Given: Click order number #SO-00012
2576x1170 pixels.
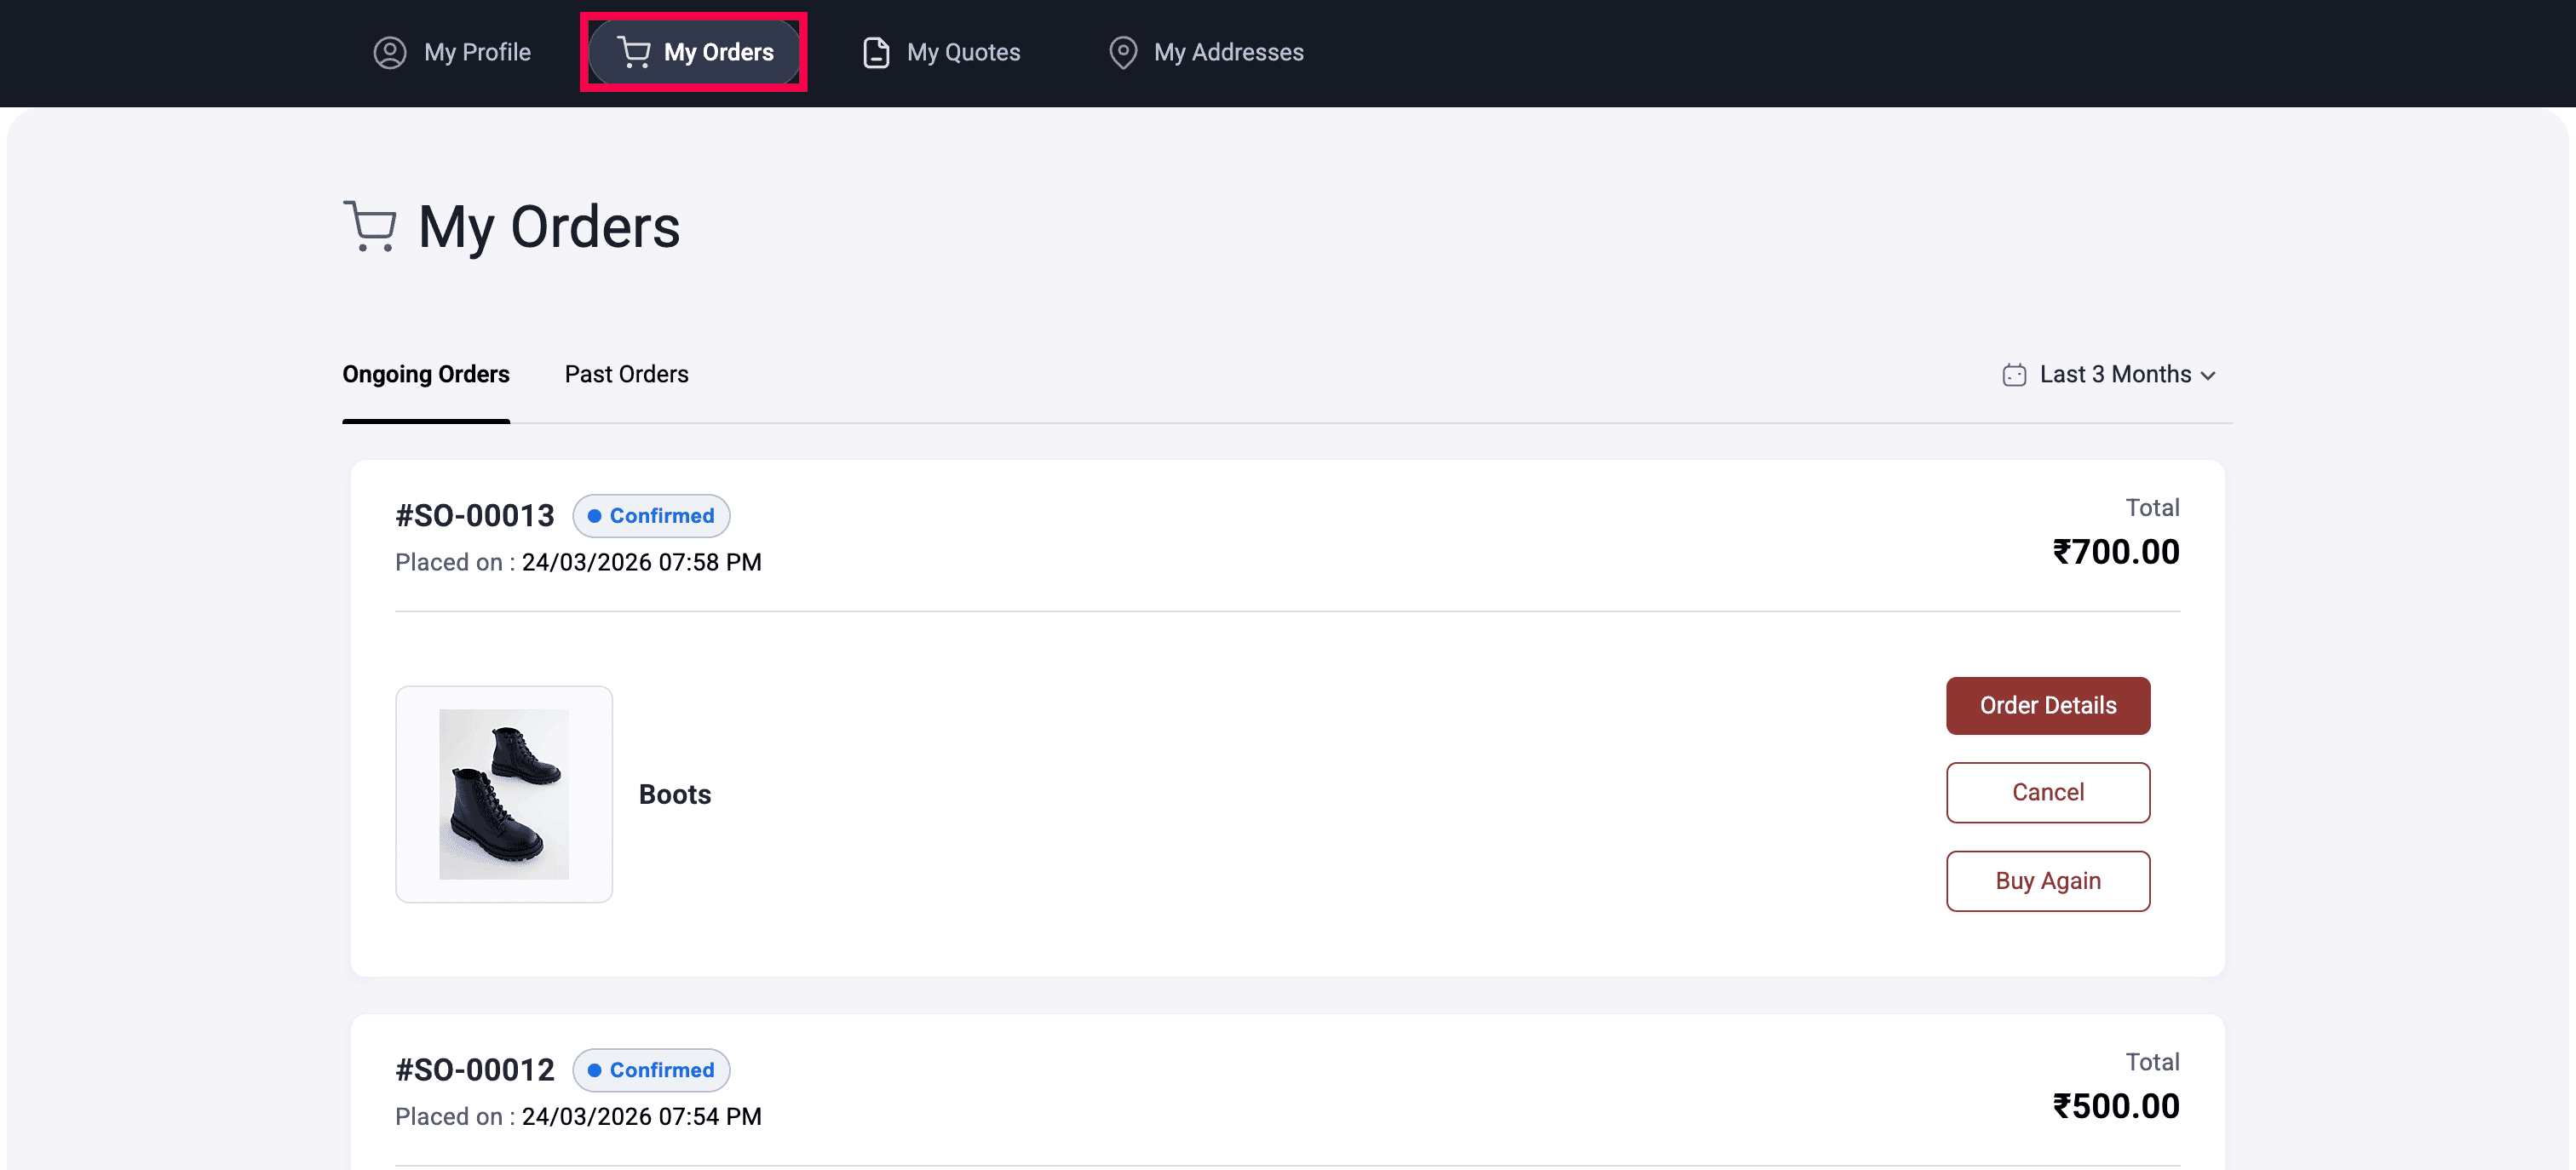Looking at the screenshot, I should point(475,1070).
